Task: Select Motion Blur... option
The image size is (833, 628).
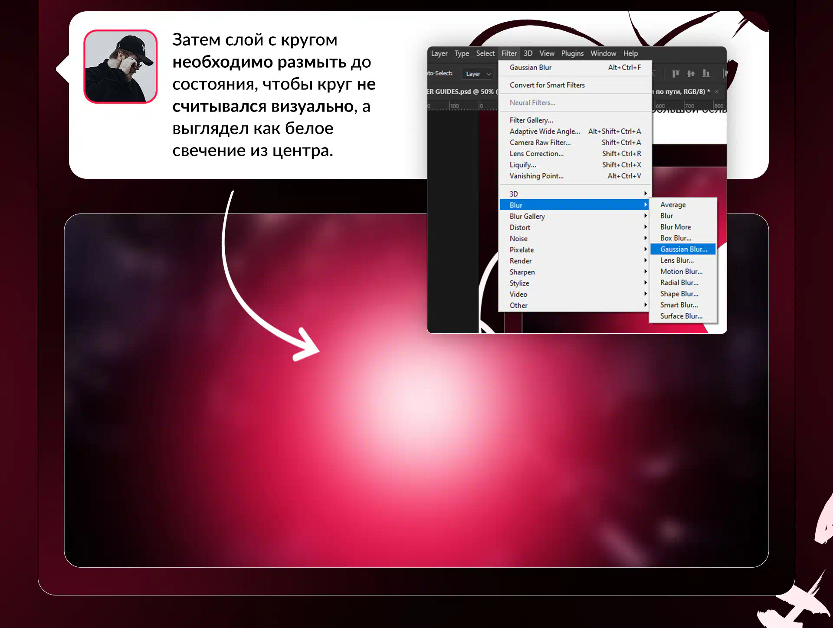Action: [x=681, y=271]
